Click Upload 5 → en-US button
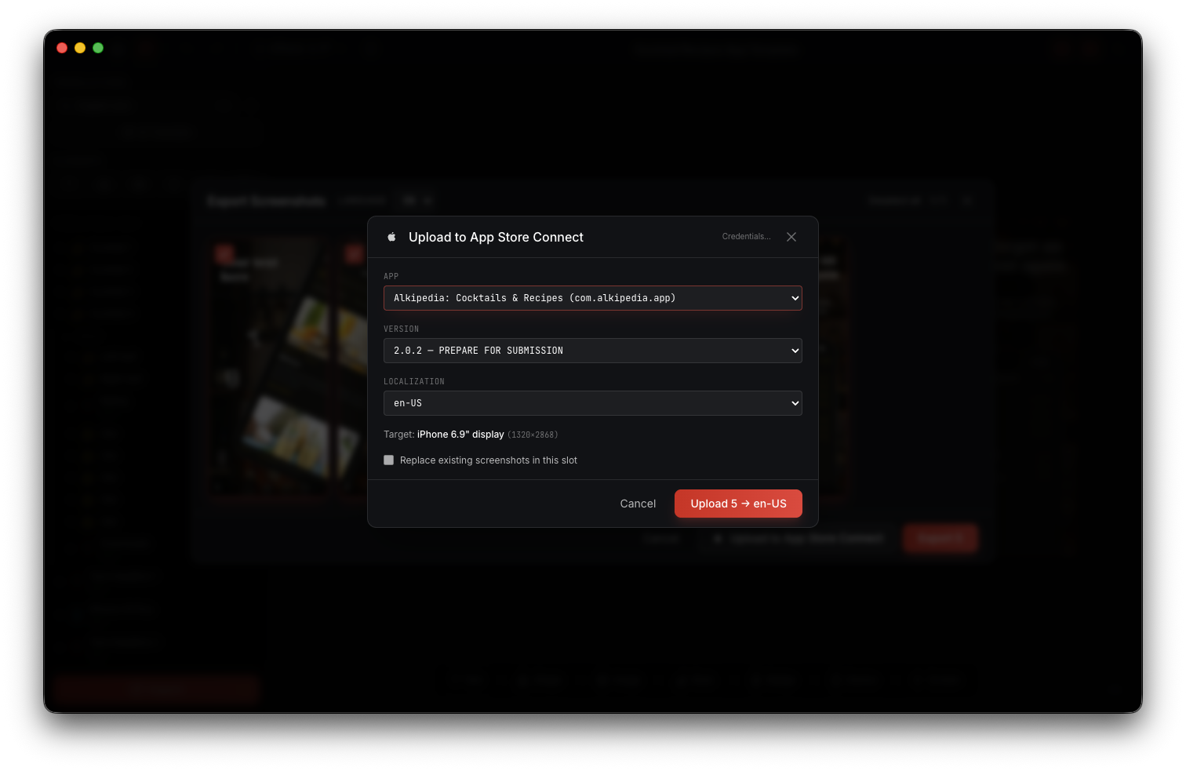 (x=738, y=504)
